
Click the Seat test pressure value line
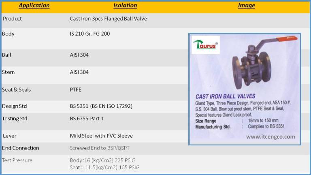pos(105,167)
